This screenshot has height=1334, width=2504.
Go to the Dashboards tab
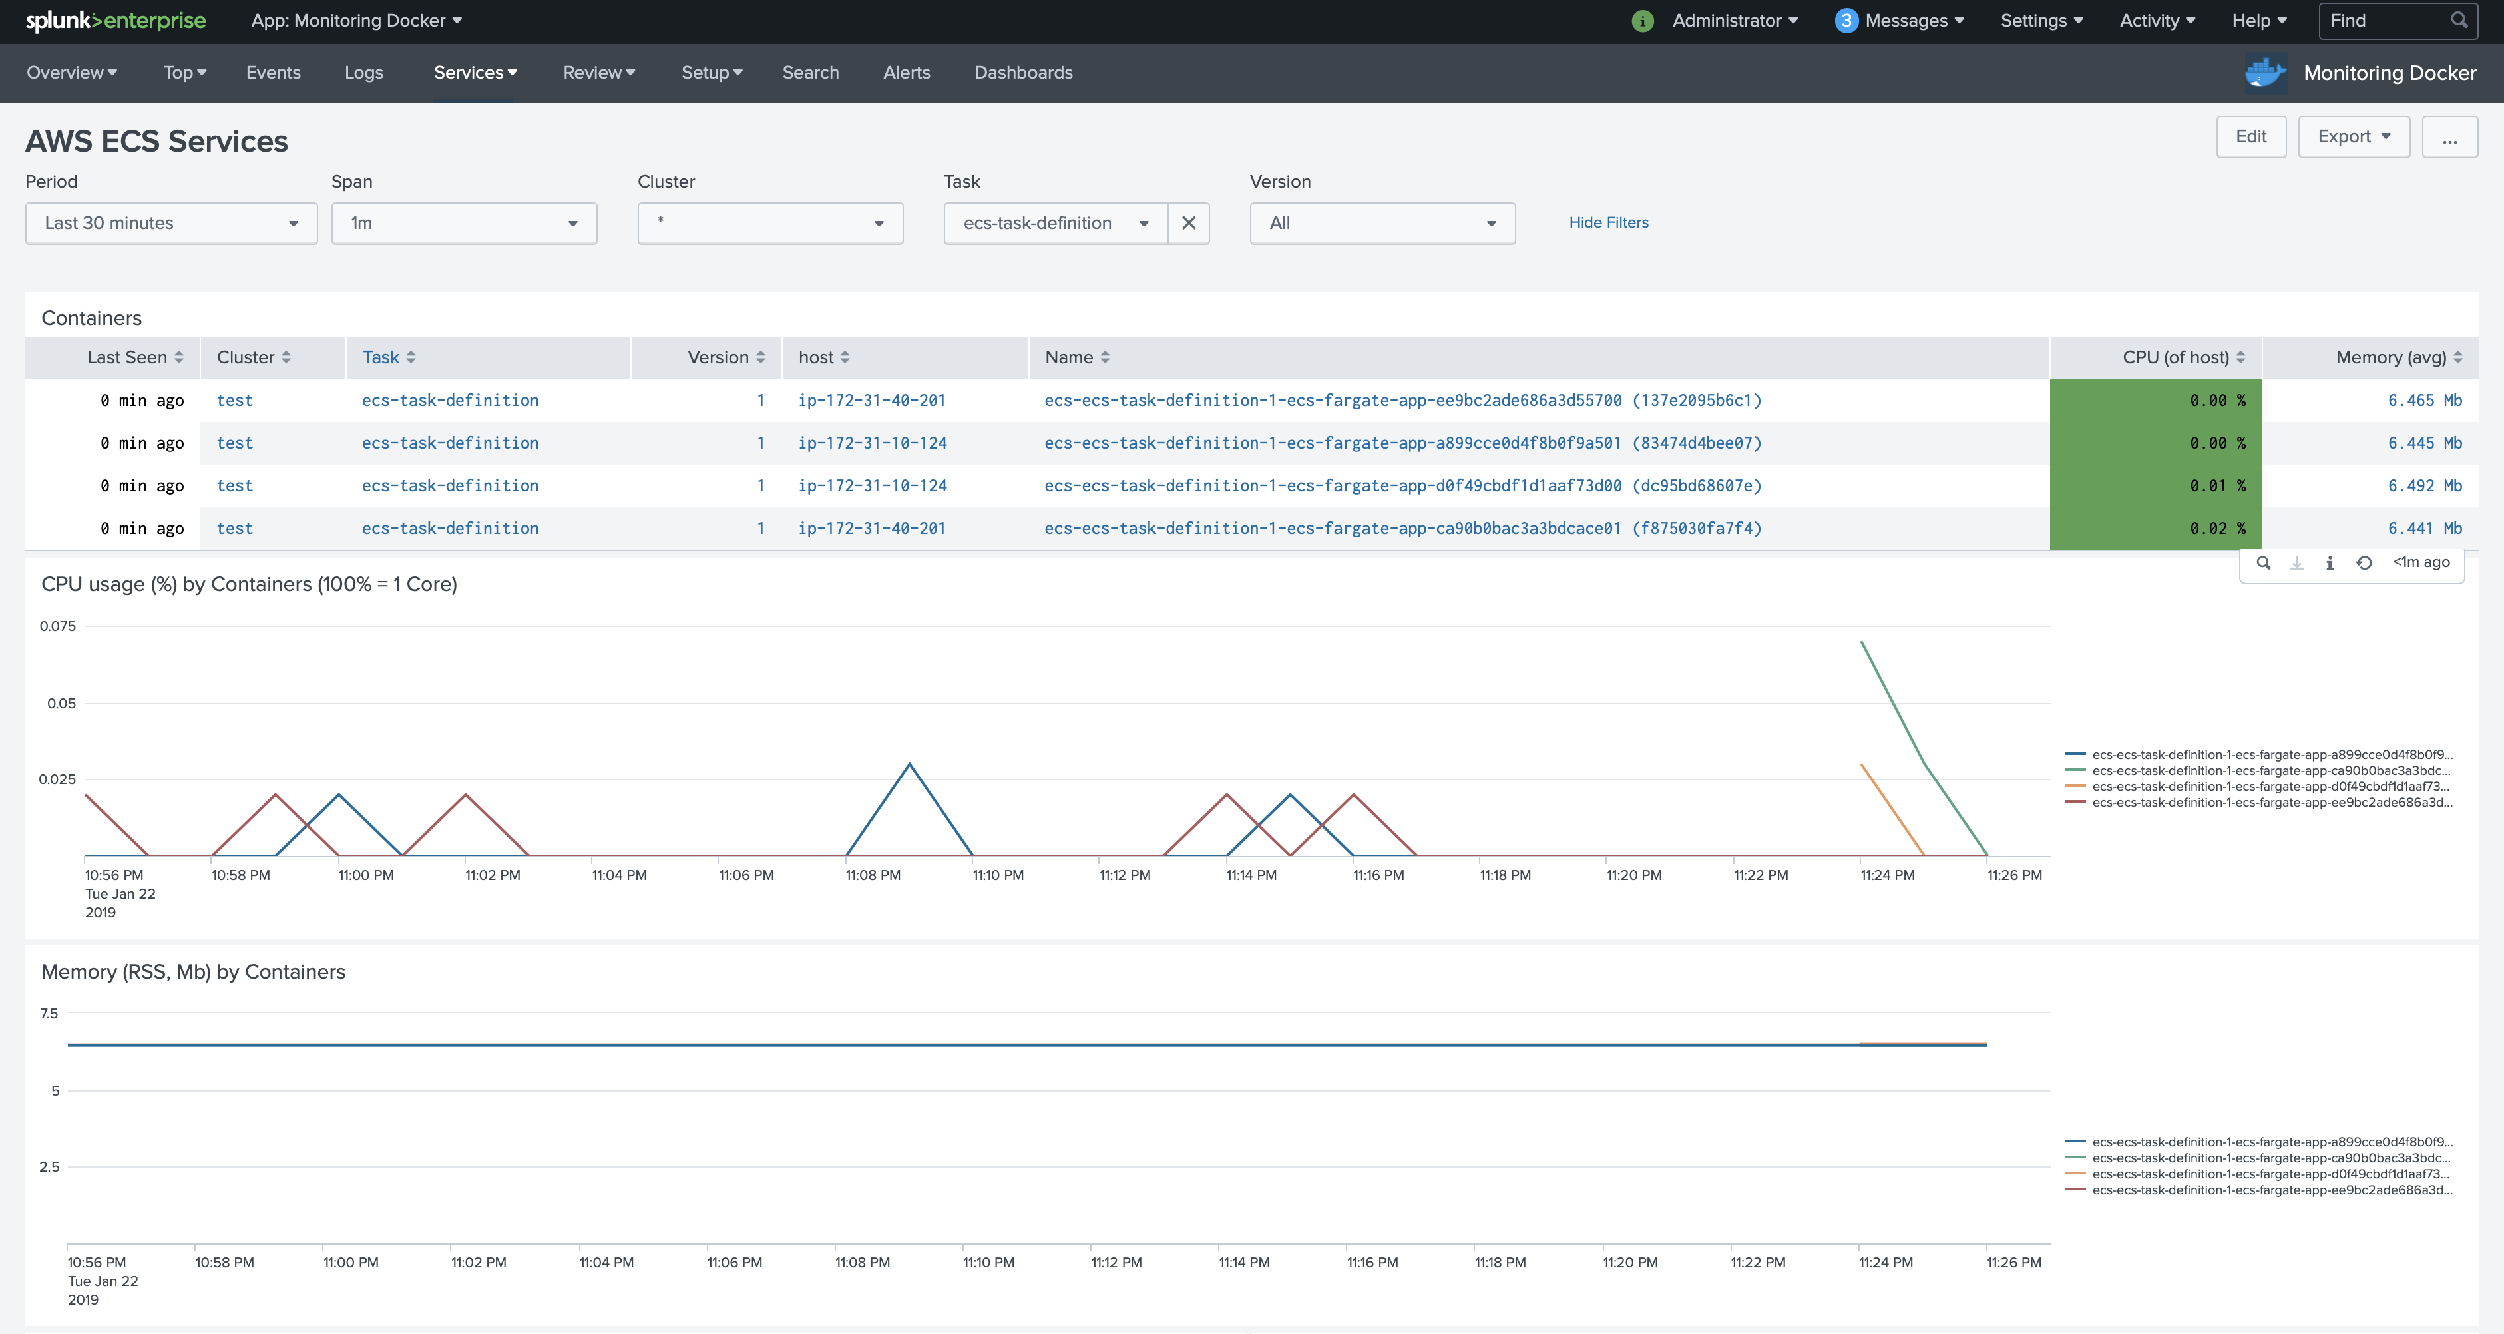[x=1024, y=73]
